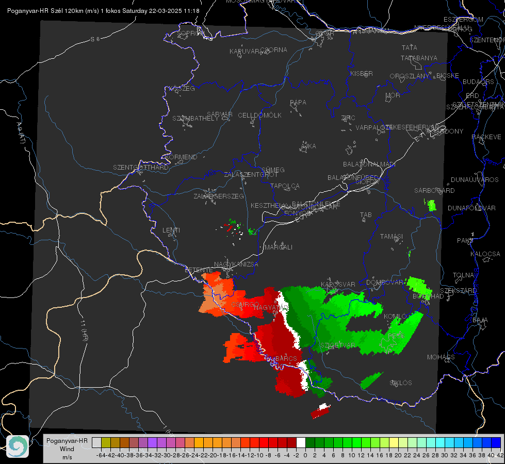Click the MÓR town label

(x=393, y=95)
